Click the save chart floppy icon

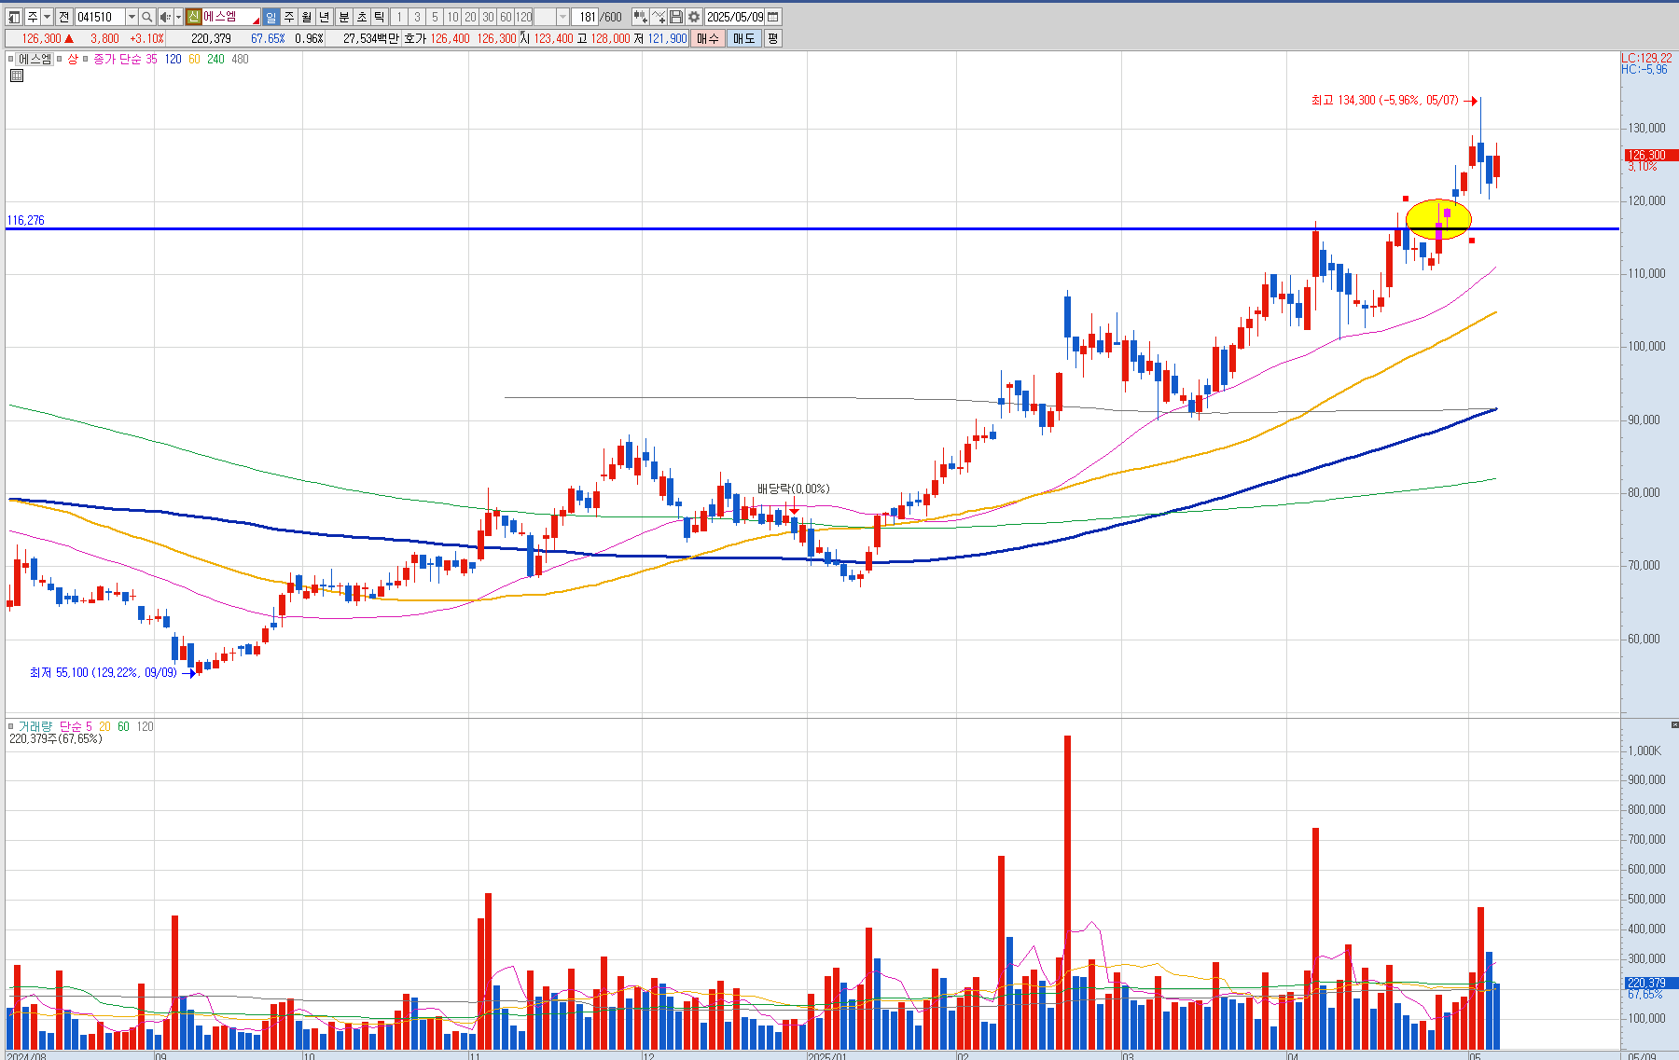(676, 17)
